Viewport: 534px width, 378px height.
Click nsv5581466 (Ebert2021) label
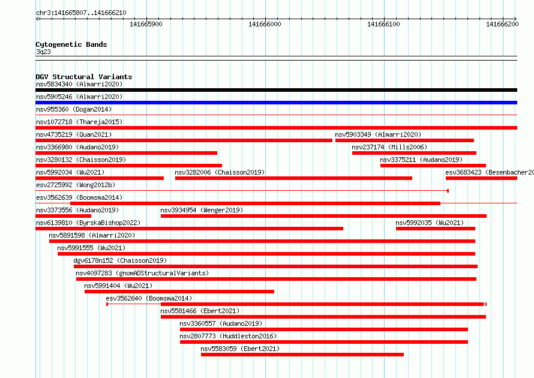point(200,311)
